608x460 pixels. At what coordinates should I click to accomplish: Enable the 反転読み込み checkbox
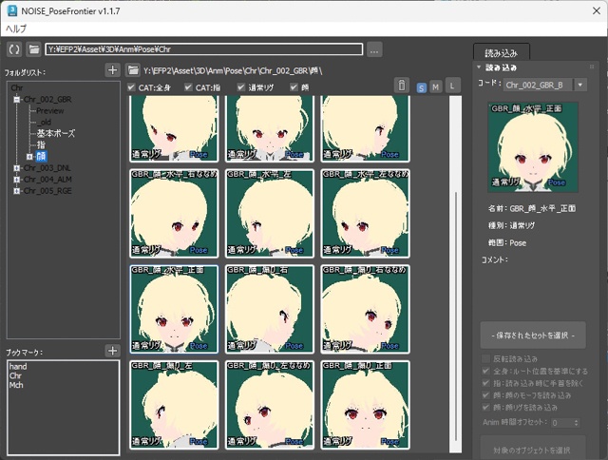pos(485,358)
